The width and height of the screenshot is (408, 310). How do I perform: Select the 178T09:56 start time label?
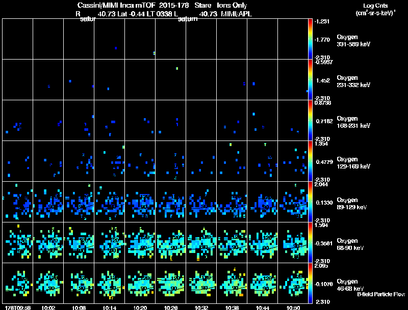[x=18, y=308]
